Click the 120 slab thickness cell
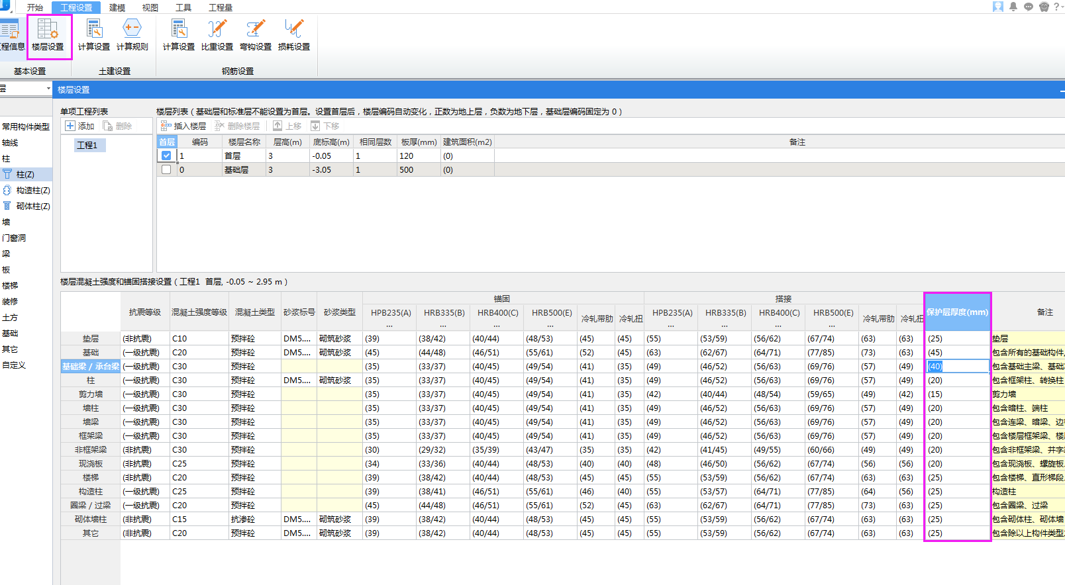The width and height of the screenshot is (1065, 585). [419, 156]
